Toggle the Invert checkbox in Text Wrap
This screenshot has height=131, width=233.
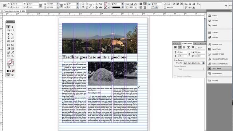click(x=196, y=48)
